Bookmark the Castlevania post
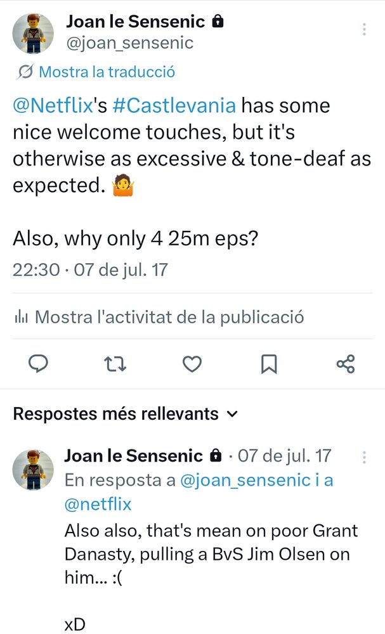The width and height of the screenshot is (385, 634). coord(269,364)
